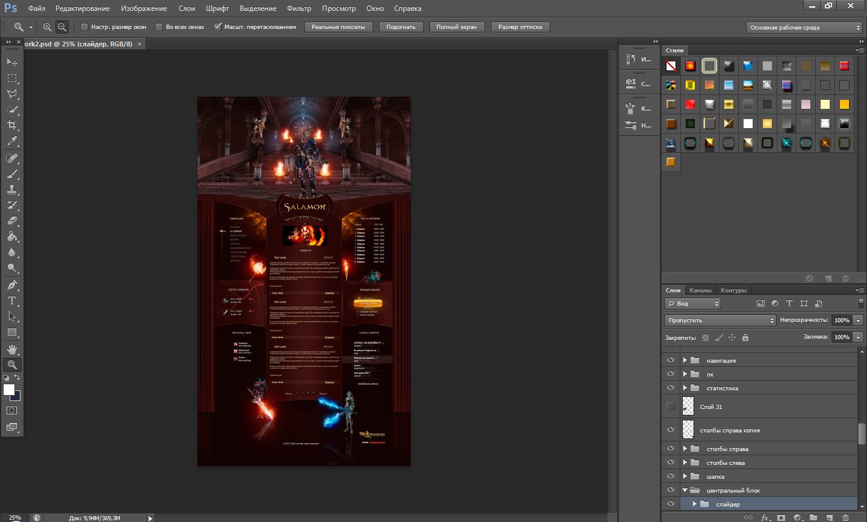Open the 'Непрозрачность' opacity slider arrow

tap(859, 321)
